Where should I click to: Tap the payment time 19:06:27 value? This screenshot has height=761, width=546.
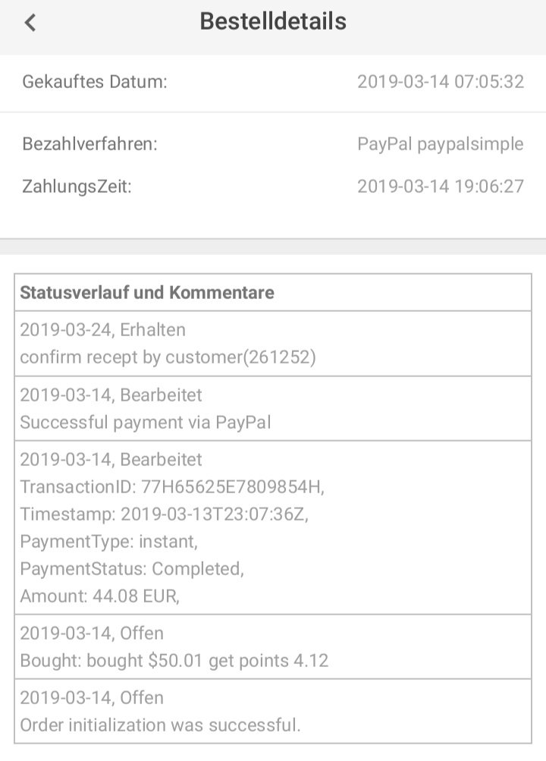pyautogui.click(x=440, y=187)
